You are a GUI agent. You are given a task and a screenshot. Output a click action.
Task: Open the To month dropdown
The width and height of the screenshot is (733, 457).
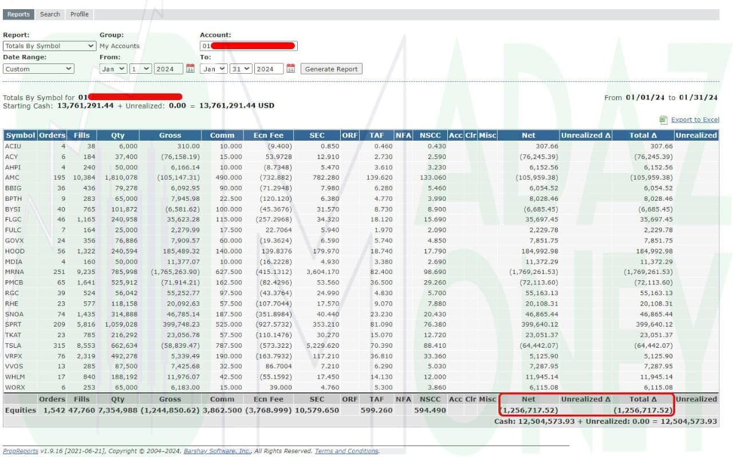point(213,68)
